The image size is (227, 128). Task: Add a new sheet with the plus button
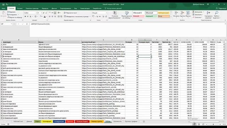pos(144,122)
